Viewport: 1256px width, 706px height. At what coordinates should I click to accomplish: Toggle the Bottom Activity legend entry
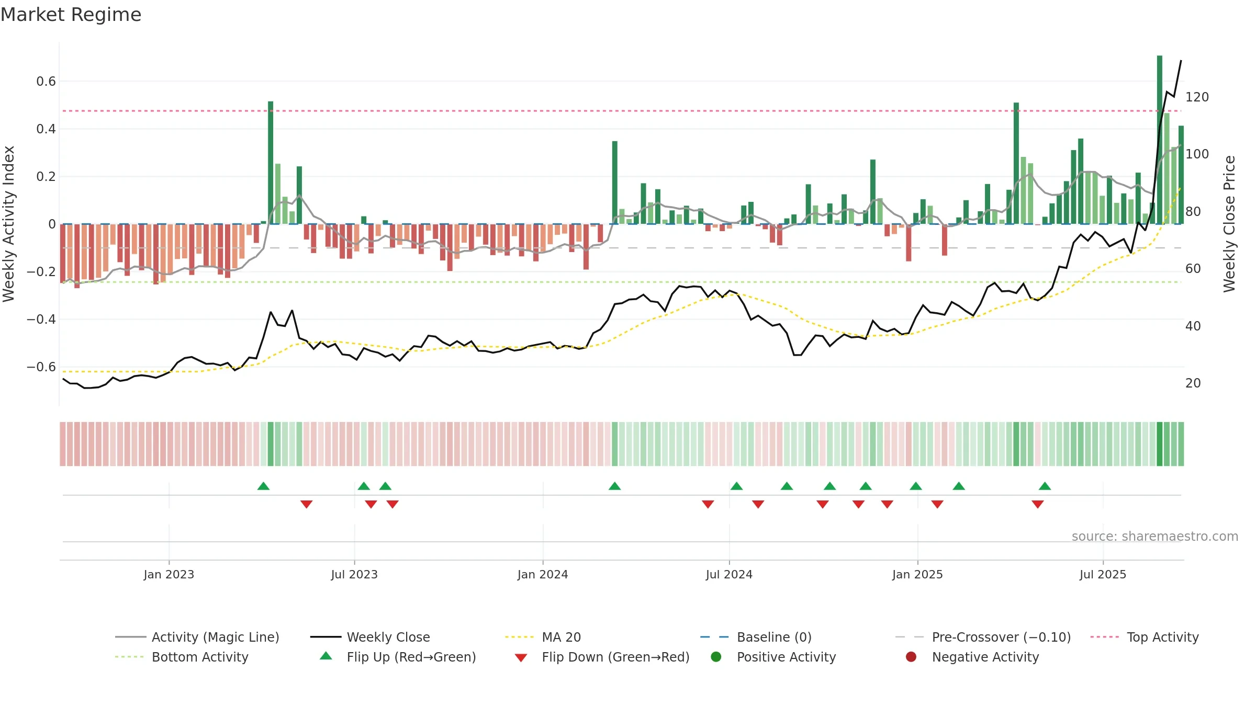[x=182, y=657]
